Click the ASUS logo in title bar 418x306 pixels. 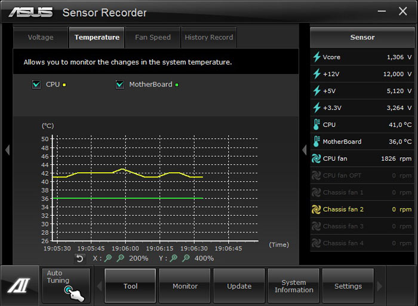(30, 13)
